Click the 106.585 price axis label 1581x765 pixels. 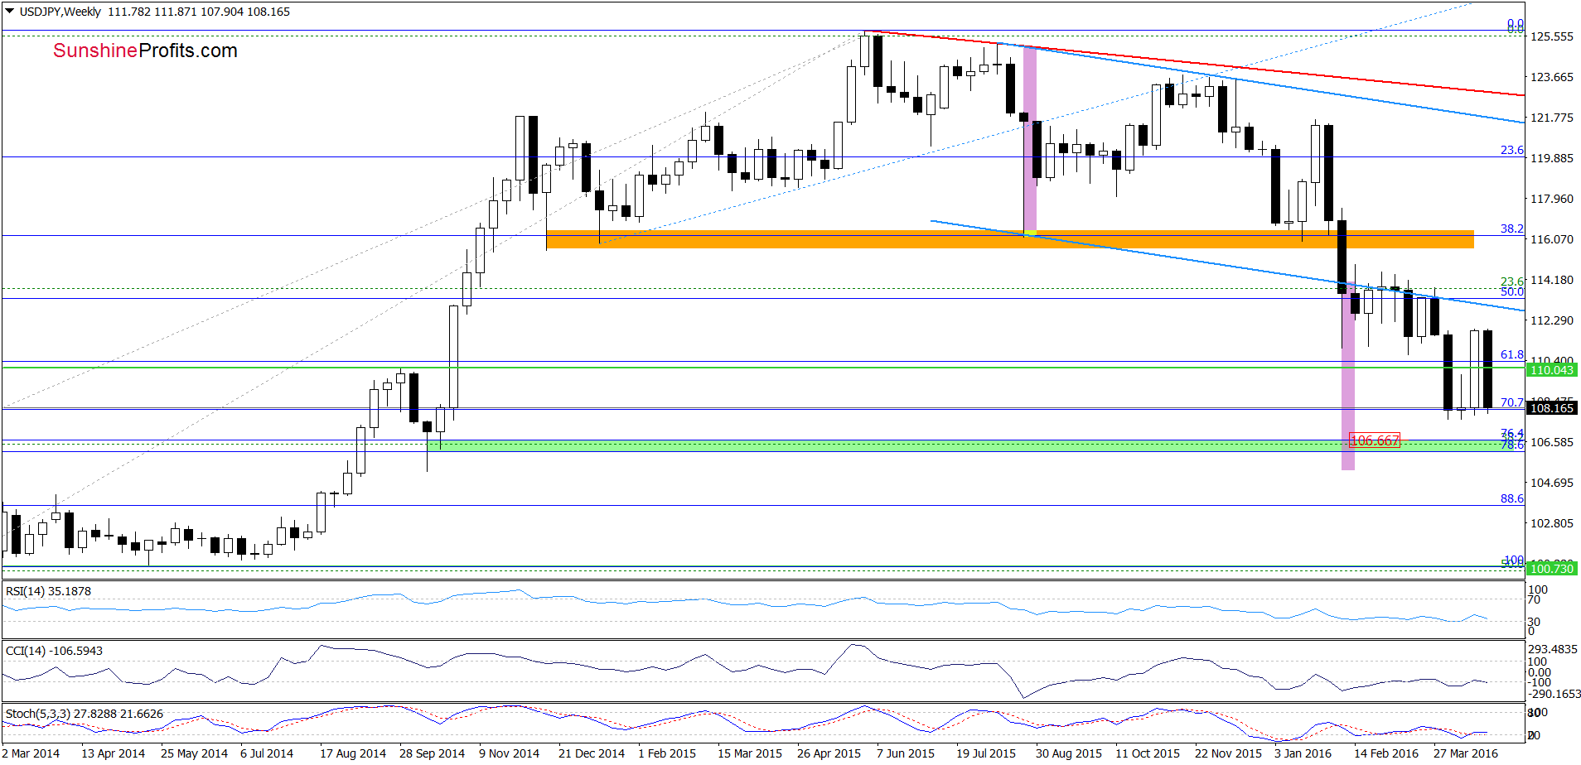pyautogui.click(x=1551, y=442)
